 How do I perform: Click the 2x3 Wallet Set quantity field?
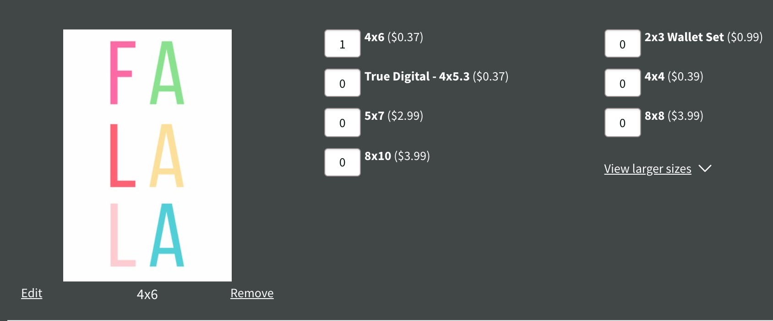pos(622,44)
